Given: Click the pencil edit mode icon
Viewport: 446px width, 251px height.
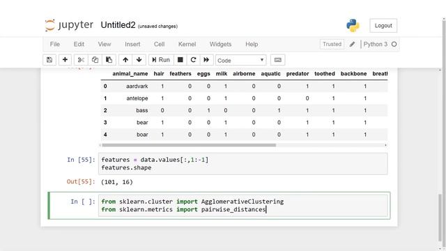Looking at the screenshot, I should coord(352,44).
